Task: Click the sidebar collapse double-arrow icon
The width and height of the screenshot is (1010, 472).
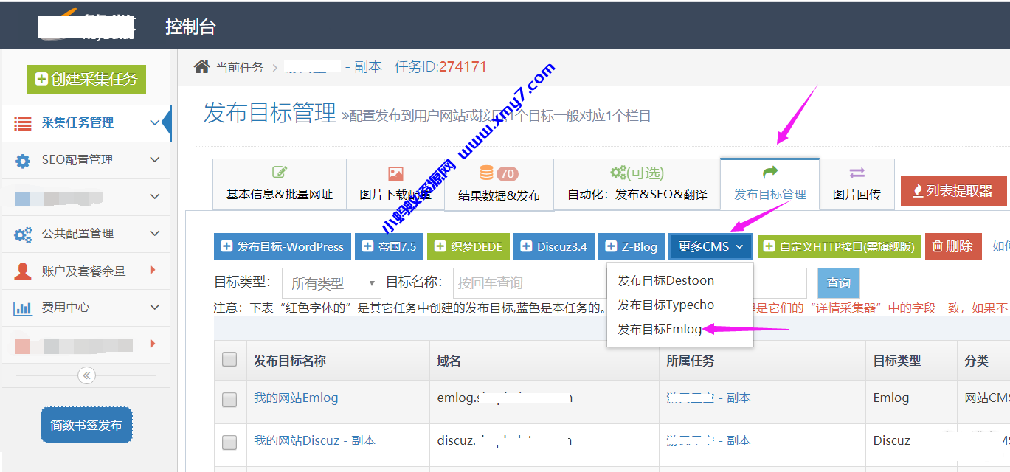Action: 86,376
